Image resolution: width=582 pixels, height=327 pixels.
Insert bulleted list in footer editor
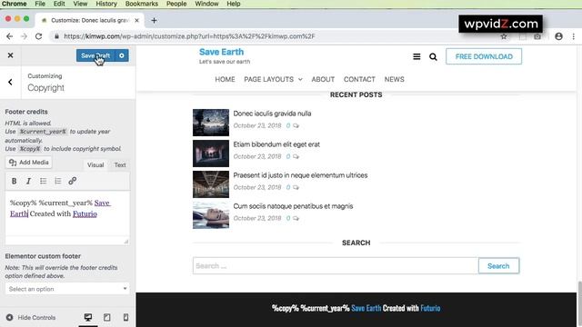pos(43,181)
